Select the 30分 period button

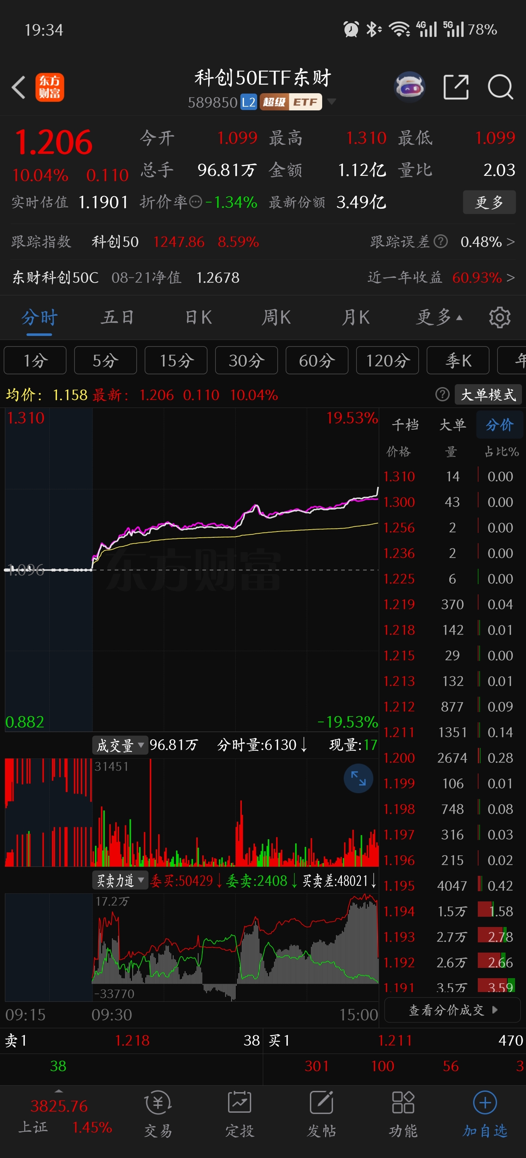point(247,360)
